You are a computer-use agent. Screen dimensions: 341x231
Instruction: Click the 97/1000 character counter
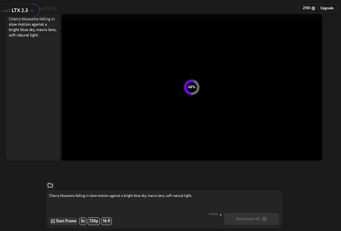[x=213, y=214]
